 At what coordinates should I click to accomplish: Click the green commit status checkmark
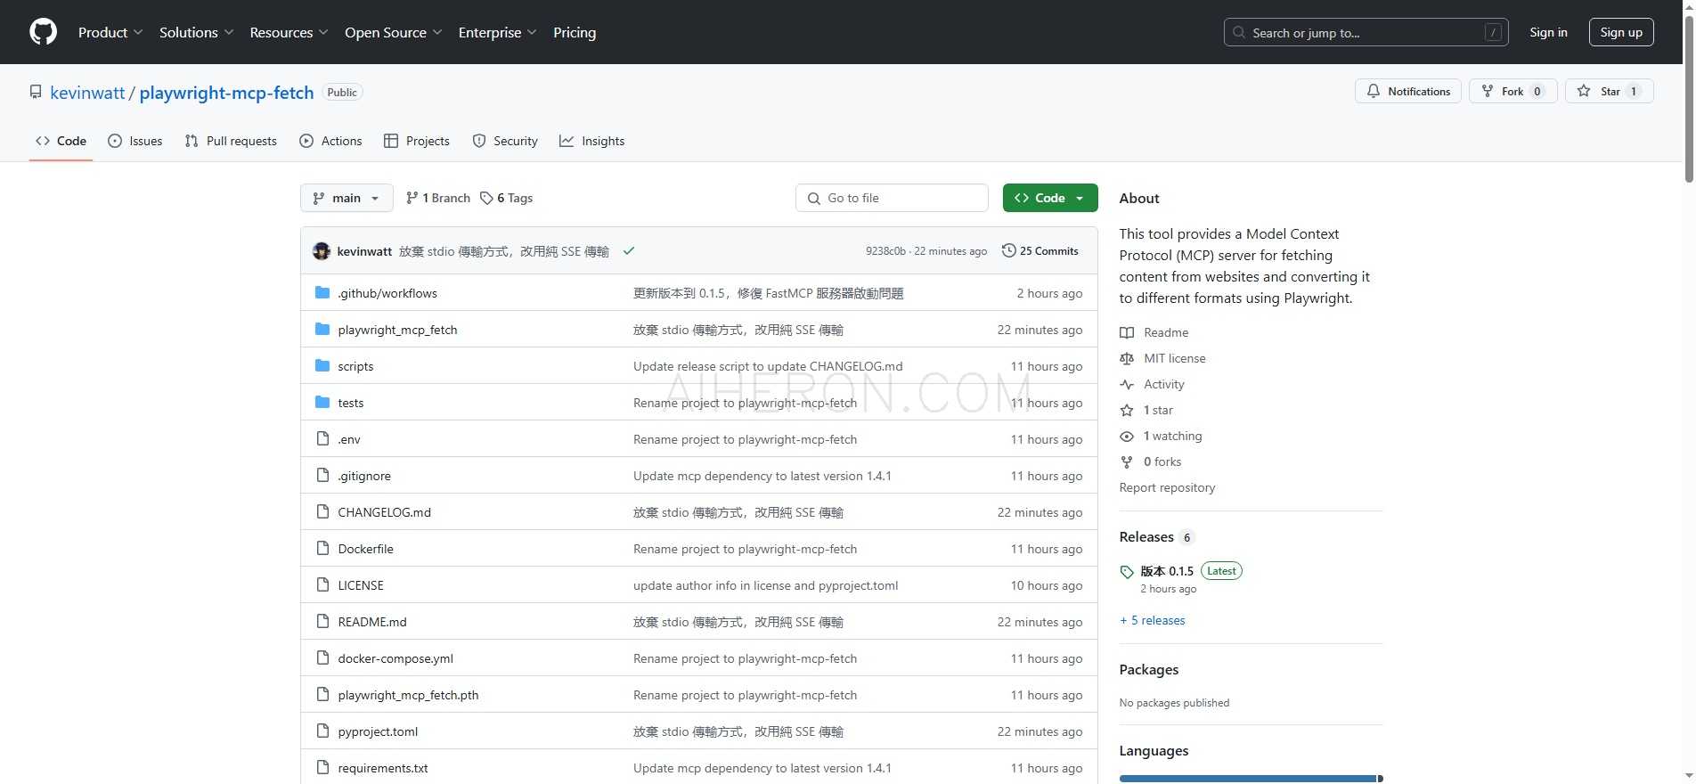pyautogui.click(x=629, y=251)
